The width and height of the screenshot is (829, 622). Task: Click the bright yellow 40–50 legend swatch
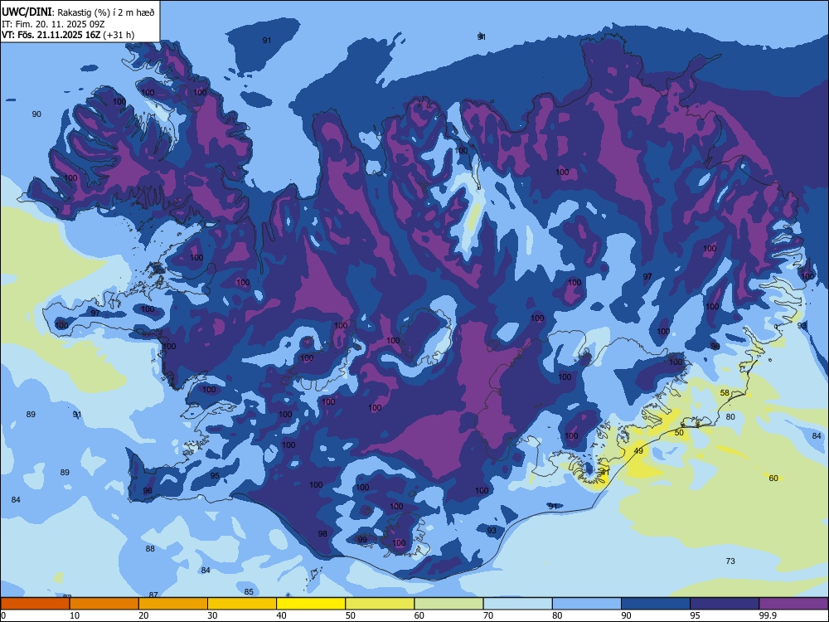[x=311, y=604]
